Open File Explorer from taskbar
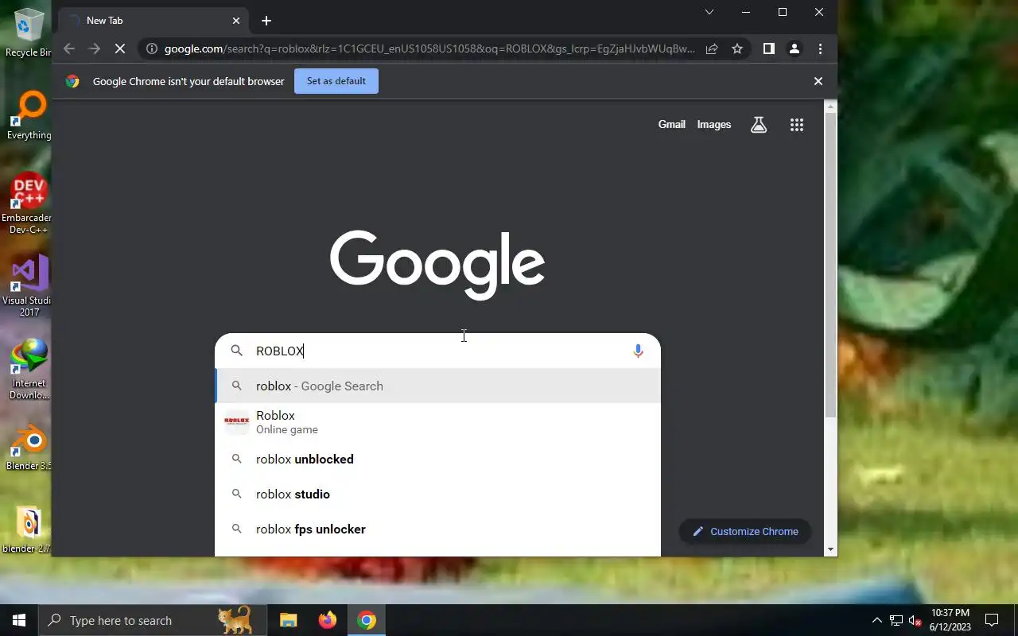Viewport: 1018px width, 636px height. coord(289,620)
